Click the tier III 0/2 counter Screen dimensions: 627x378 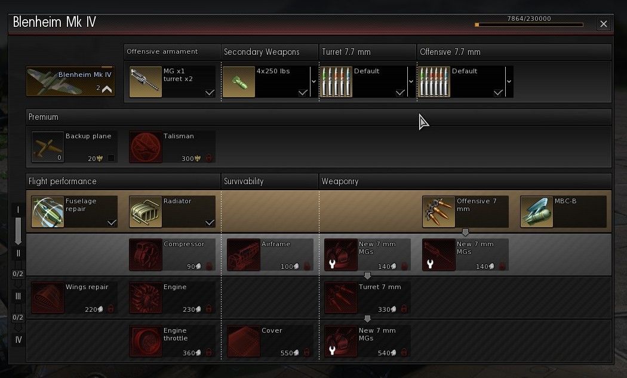tap(18, 318)
